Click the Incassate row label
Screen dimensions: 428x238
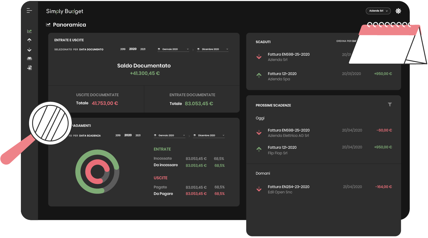(x=163, y=158)
